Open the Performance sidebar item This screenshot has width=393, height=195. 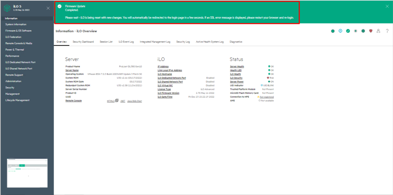12,56
